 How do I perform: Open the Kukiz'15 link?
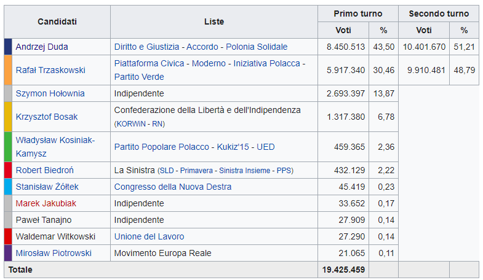[233, 147]
